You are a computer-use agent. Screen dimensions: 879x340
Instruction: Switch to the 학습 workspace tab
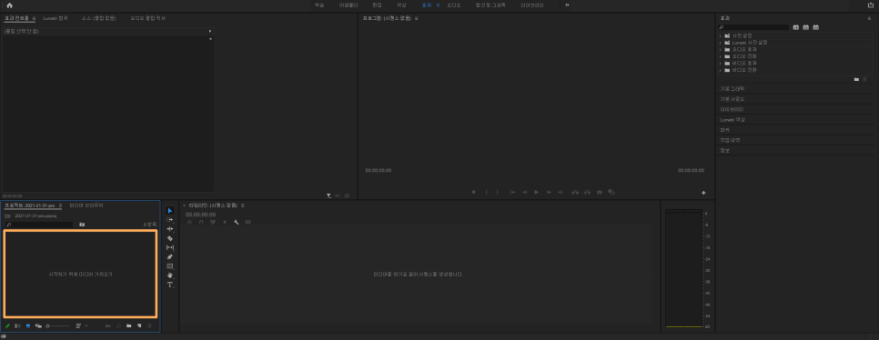pos(319,5)
